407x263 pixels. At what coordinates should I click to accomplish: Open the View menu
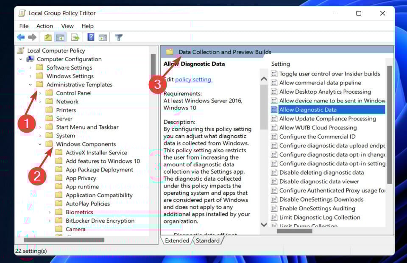tap(67, 26)
